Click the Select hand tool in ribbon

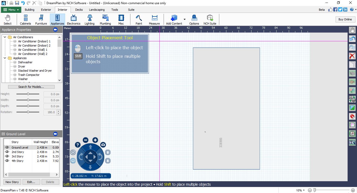[8, 20]
